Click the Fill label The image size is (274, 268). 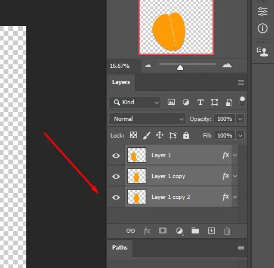click(207, 136)
